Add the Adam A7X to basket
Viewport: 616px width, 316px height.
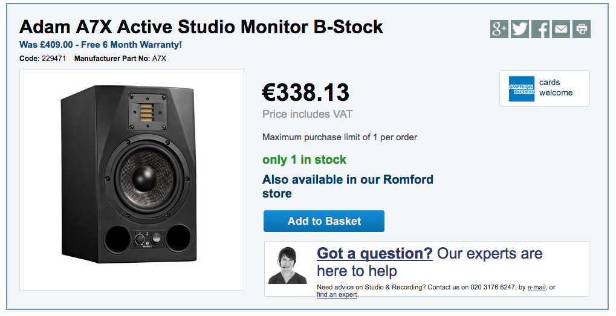[x=324, y=221]
